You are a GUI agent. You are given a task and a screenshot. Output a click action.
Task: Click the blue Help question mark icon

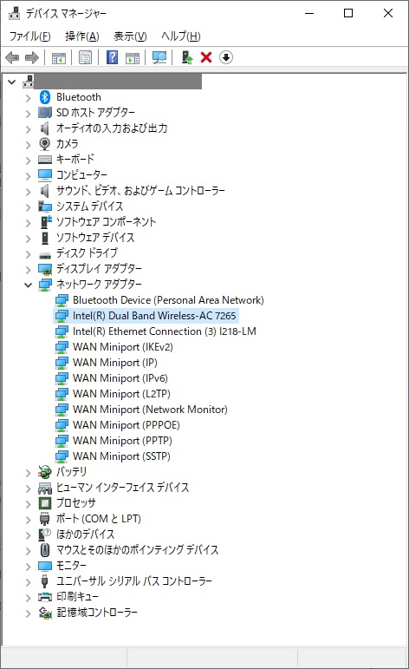tap(112, 57)
